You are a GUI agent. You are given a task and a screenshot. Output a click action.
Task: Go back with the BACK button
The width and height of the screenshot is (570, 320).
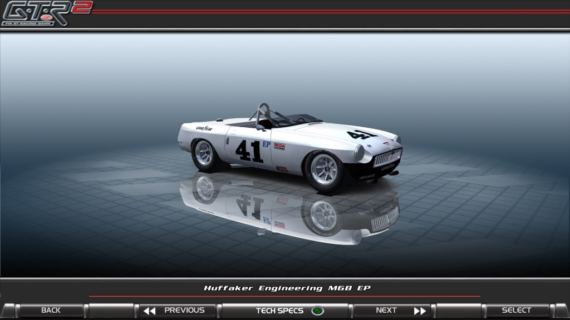(x=51, y=311)
